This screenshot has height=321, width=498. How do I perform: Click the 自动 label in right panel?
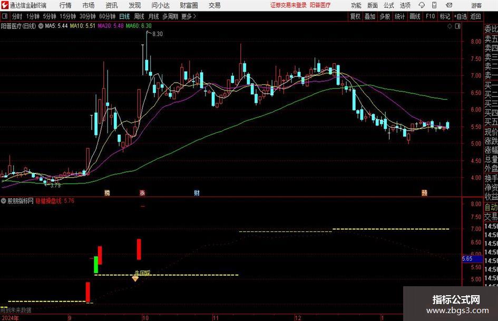click(491, 207)
